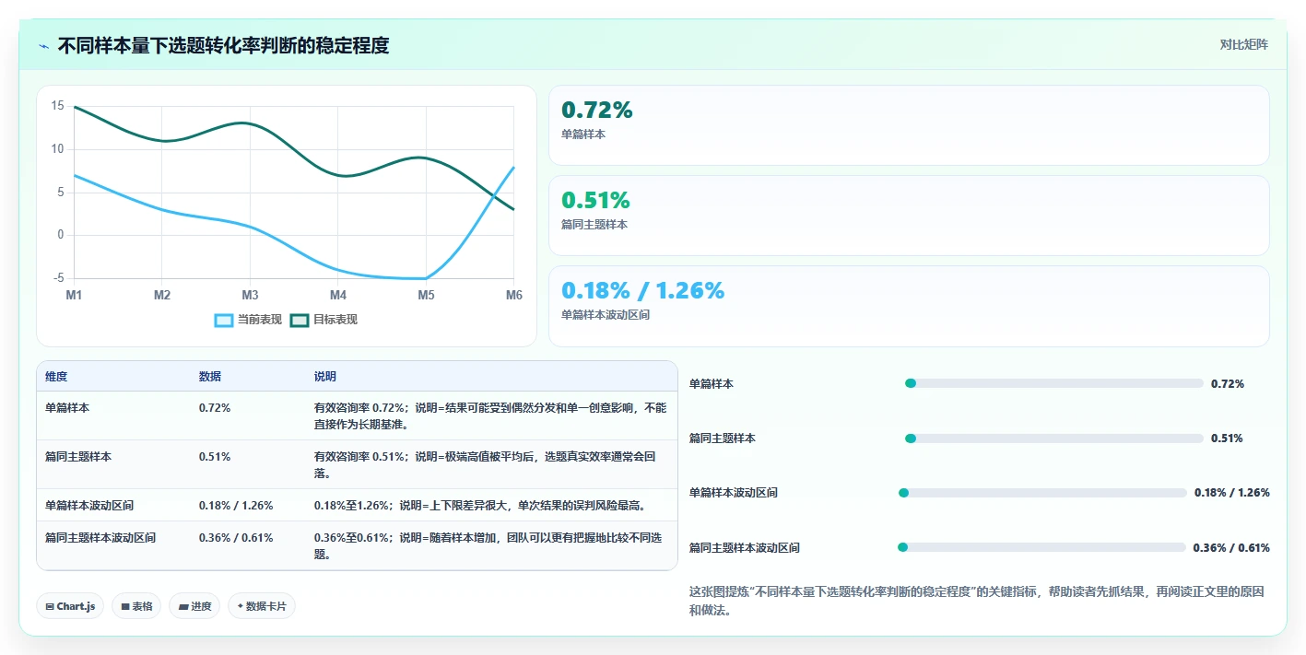Screen dimensions: 1306x655
Task: Click the description starting 有效咨询率 0.72%
Action: point(490,415)
